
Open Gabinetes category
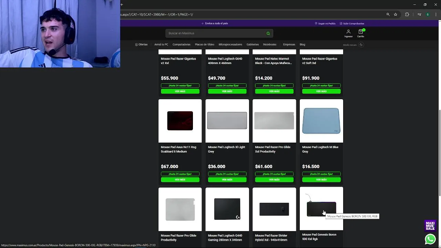click(x=253, y=44)
